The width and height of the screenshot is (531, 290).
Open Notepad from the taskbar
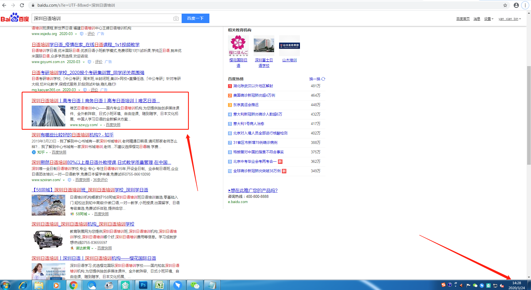212,285
